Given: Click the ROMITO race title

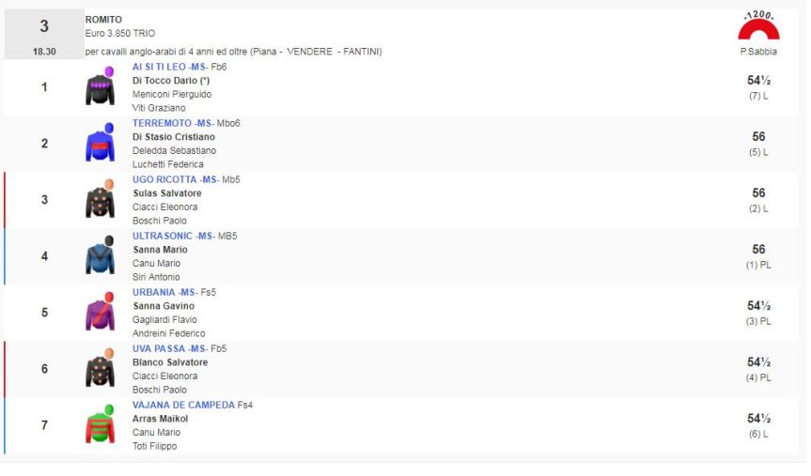Looking at the screenshot, I should tap(103, 20).
